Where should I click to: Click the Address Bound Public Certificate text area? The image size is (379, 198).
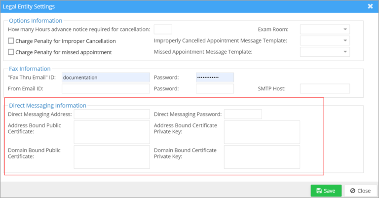point(111,132)
